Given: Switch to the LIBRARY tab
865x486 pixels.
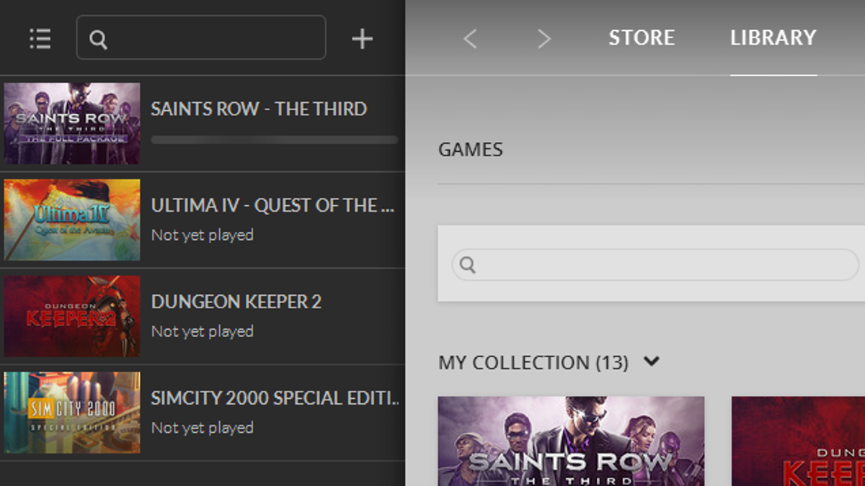Looking at the screenshot, I should 773,37.
